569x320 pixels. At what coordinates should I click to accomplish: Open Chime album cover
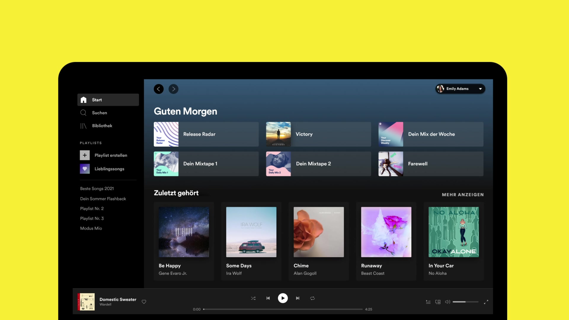click(x=319, y=232)
